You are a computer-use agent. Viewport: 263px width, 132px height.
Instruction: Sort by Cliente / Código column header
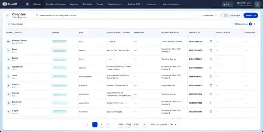(14, 33)
